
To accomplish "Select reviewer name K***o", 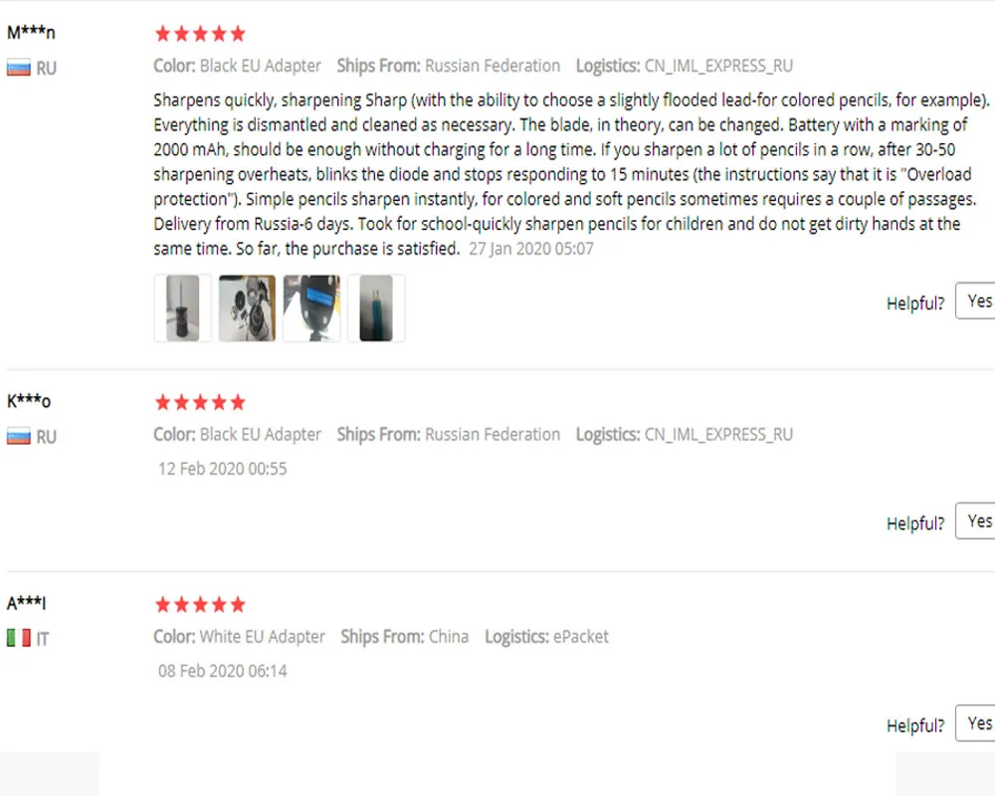I will pos(29,401).
